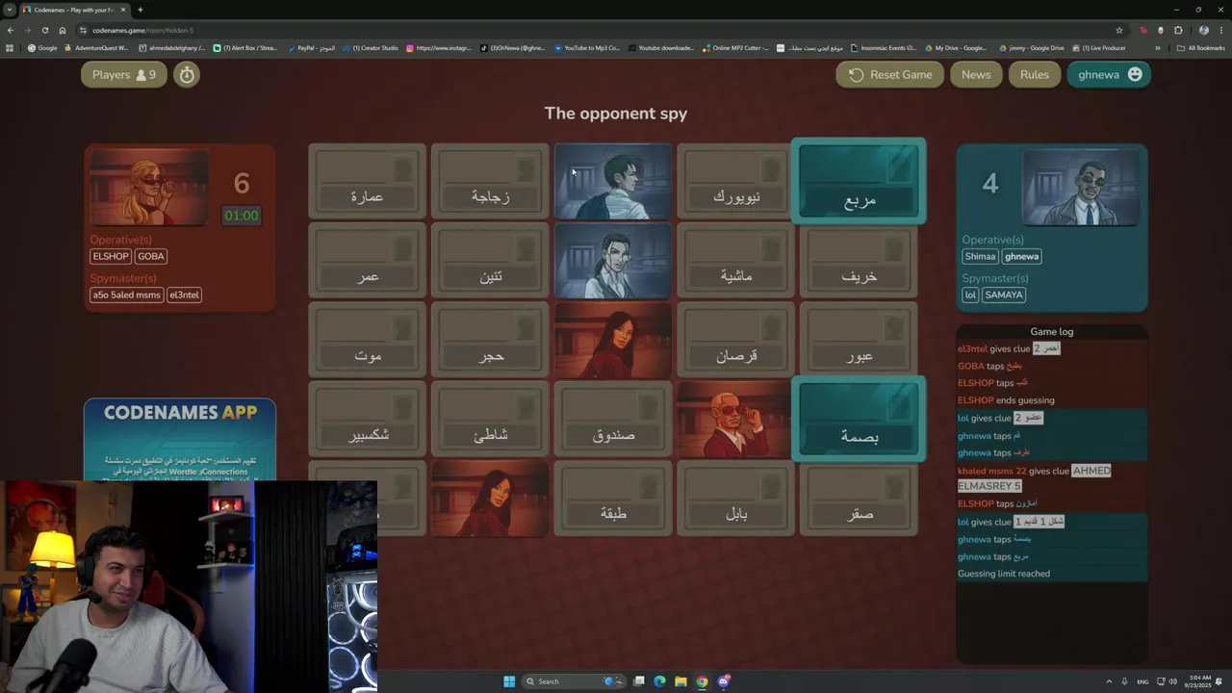Image resolution: width=1232 pixels, height=693 pixels.
Task: Open the timer settings stopwatch icon
Action: click(x=187, y=74)
